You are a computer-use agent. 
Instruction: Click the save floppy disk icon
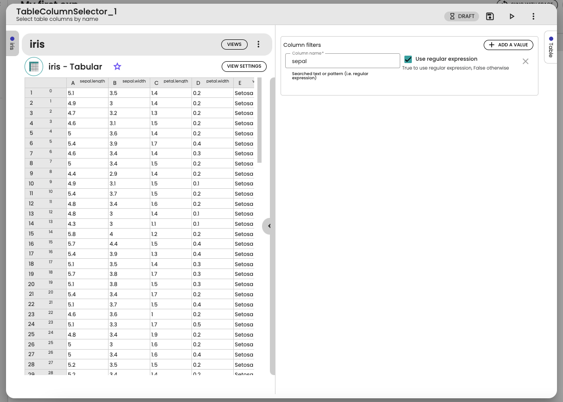point(490,16)
